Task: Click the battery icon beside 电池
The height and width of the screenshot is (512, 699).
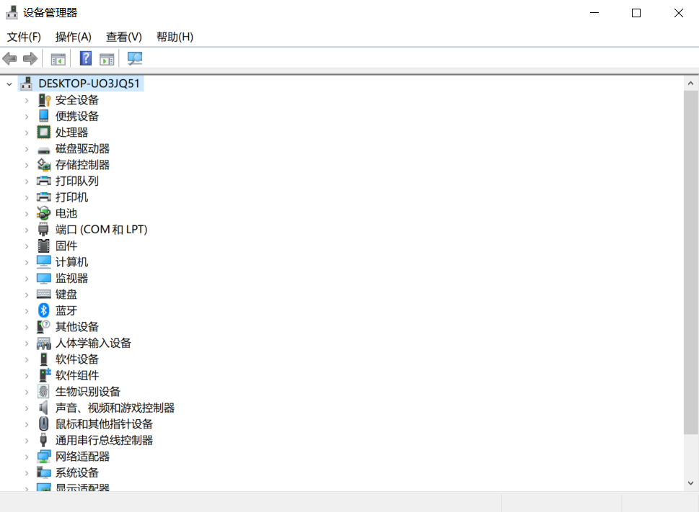Action: point(44,212)
